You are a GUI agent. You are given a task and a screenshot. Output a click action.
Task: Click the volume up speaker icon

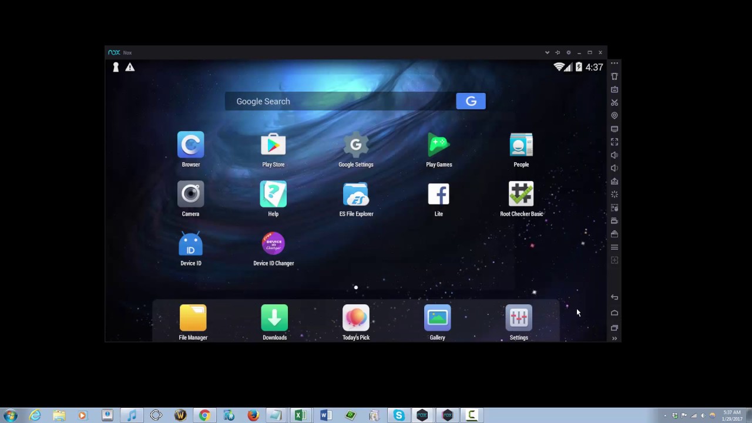[615, 155]
